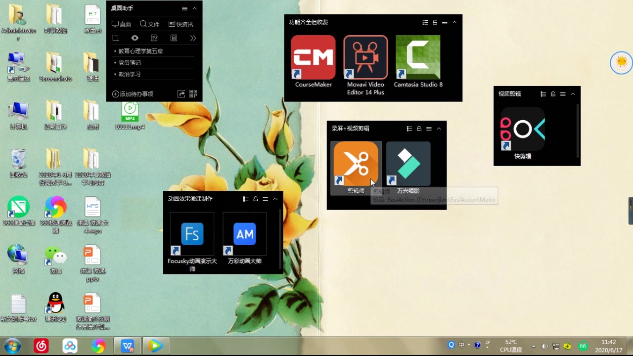Collapse the 动画效果微课制作 group

click(x=275, y=199)
